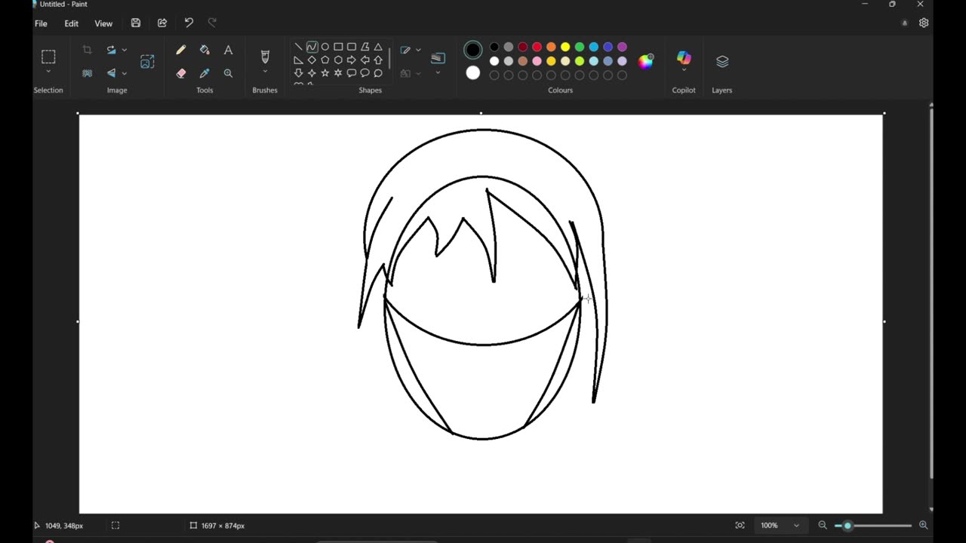Open the 100% zoom level dropdown
The width and height of the screenshot is (966, 543).
coord(780,526)
